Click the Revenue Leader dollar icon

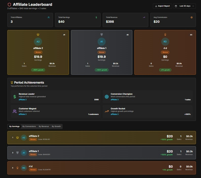pos(15,96)
